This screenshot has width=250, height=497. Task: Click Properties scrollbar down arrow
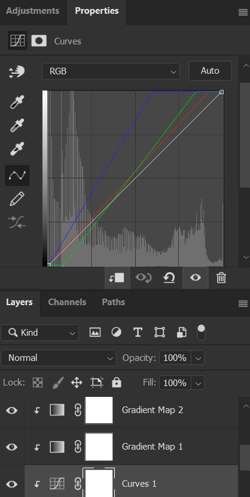pos(246,257)
